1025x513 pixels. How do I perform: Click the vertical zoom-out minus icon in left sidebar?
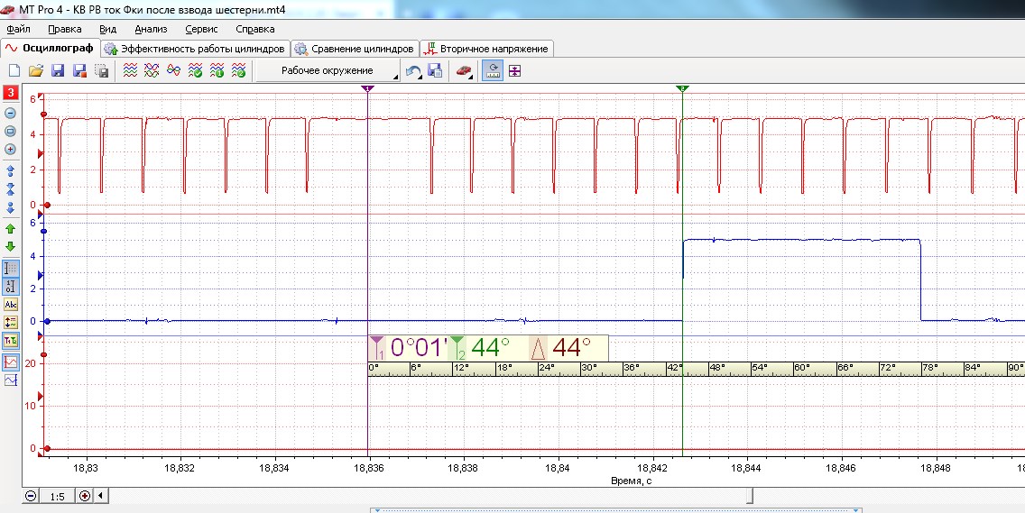11,113
